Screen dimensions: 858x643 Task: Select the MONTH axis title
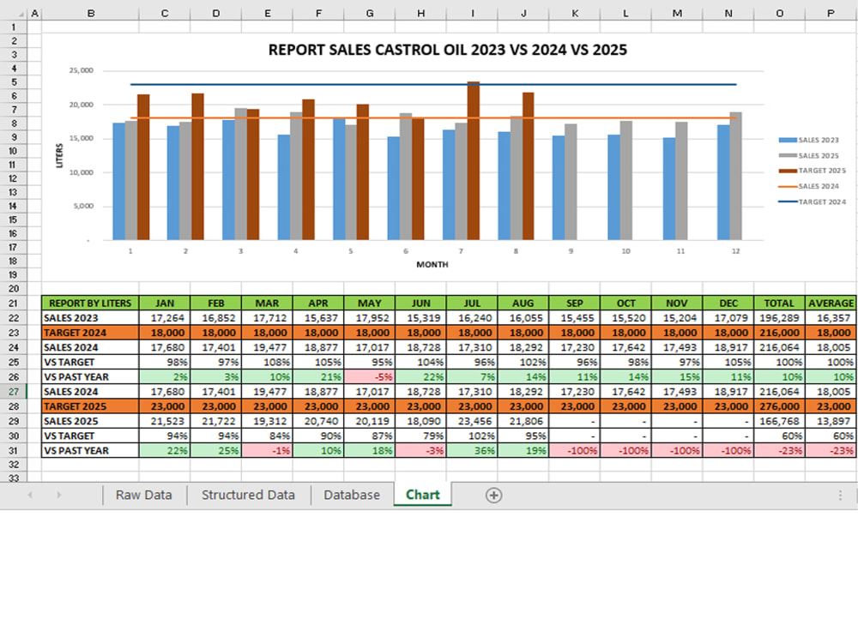432,264
